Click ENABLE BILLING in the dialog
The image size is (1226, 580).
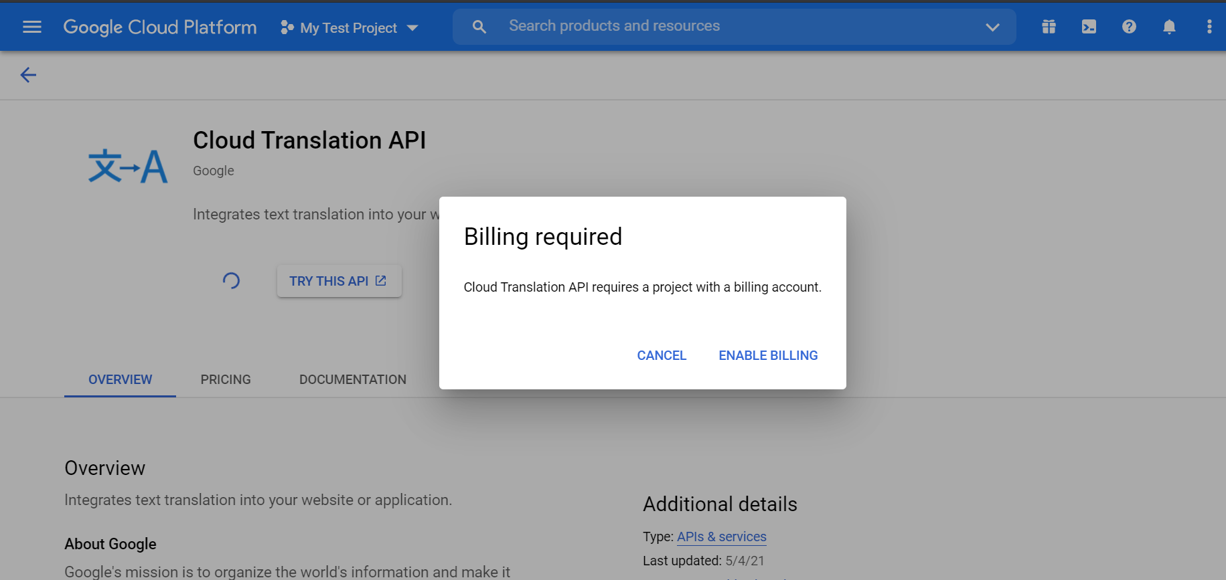(768, 355)
